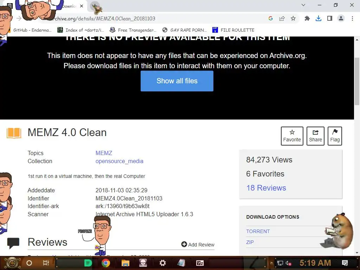This screenshot has height=270, width=360.
Task: Open the Extensions puzzle icon
Action: click(x=307, y=18)
